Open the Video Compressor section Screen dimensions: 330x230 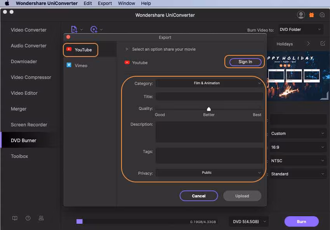point(31,77)
